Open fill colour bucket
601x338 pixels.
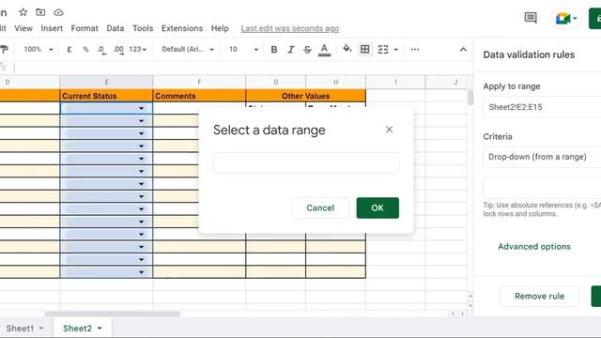point(347,49)
